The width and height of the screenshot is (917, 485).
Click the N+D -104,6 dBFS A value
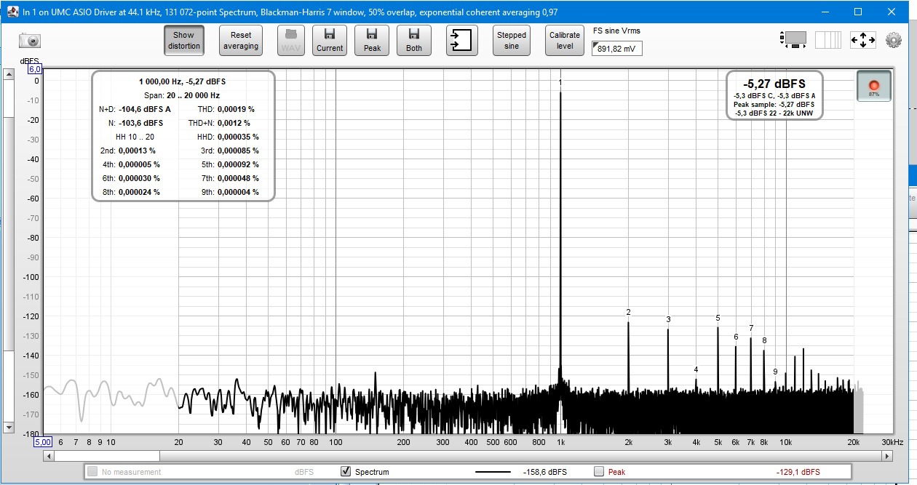click(145, 109)
